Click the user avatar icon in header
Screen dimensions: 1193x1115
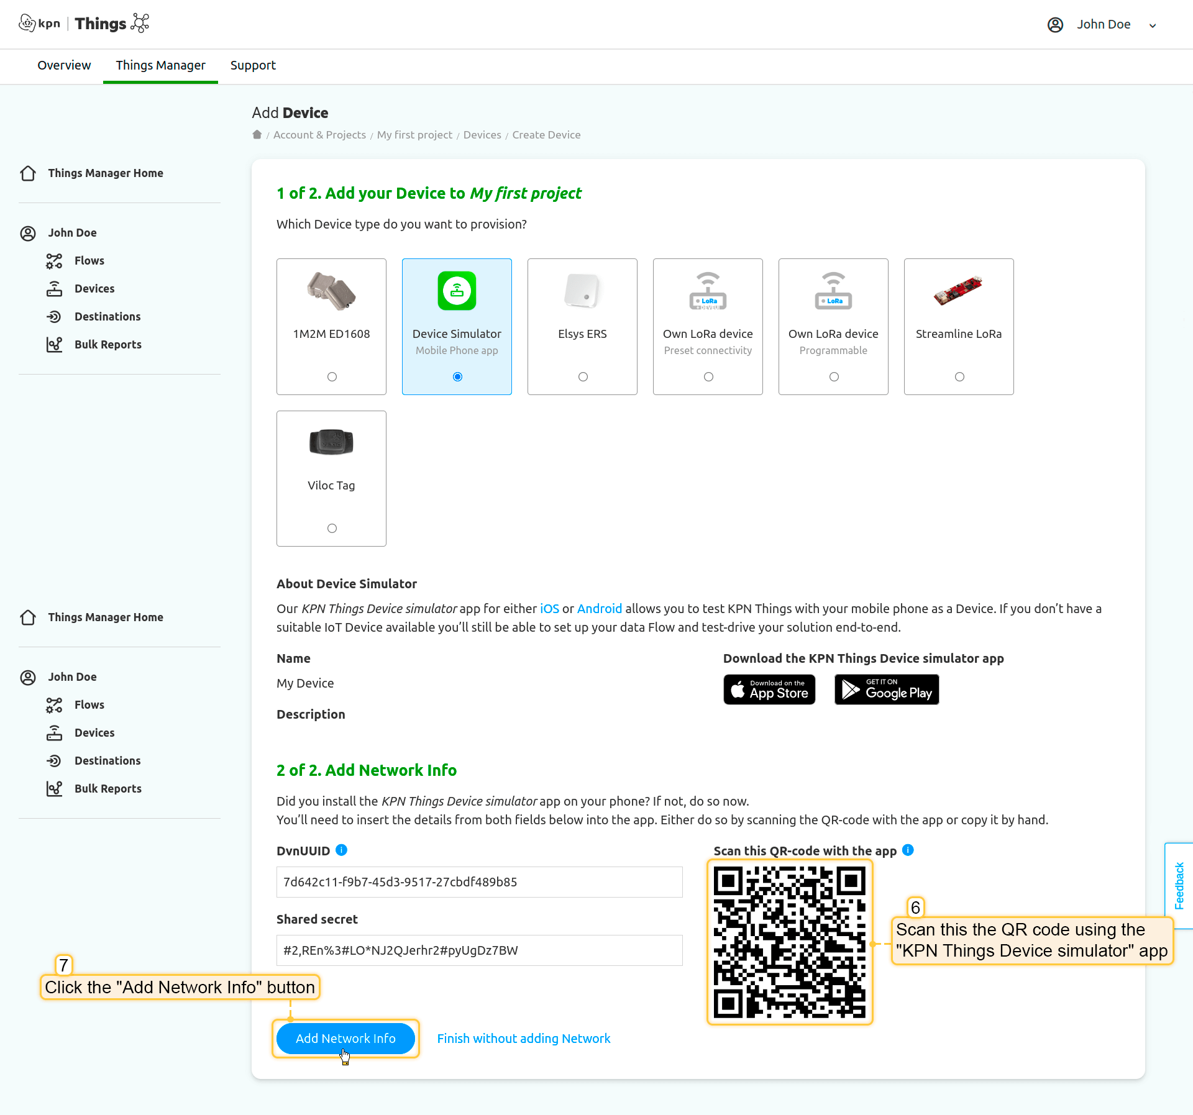click(x=1055, y=25)
